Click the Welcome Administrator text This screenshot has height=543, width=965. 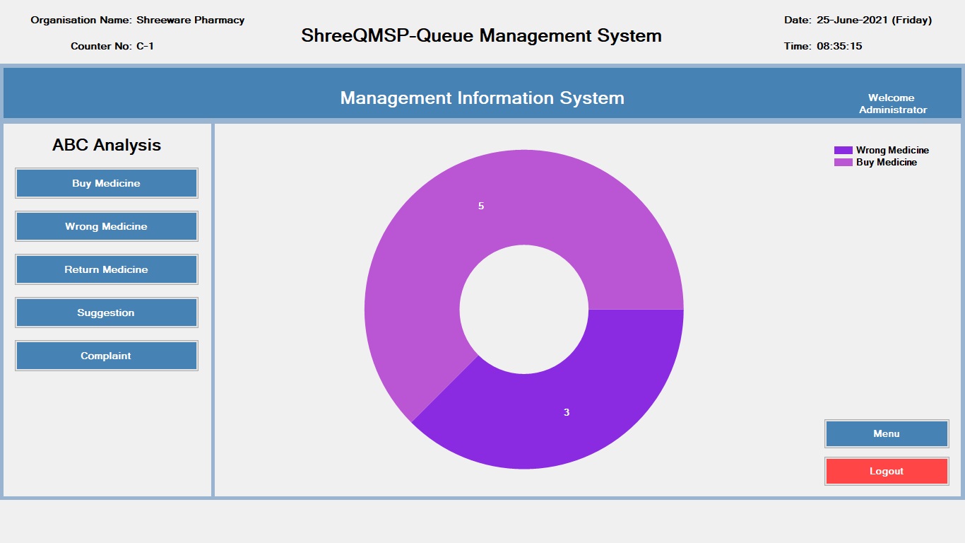(x=892, y=104)
